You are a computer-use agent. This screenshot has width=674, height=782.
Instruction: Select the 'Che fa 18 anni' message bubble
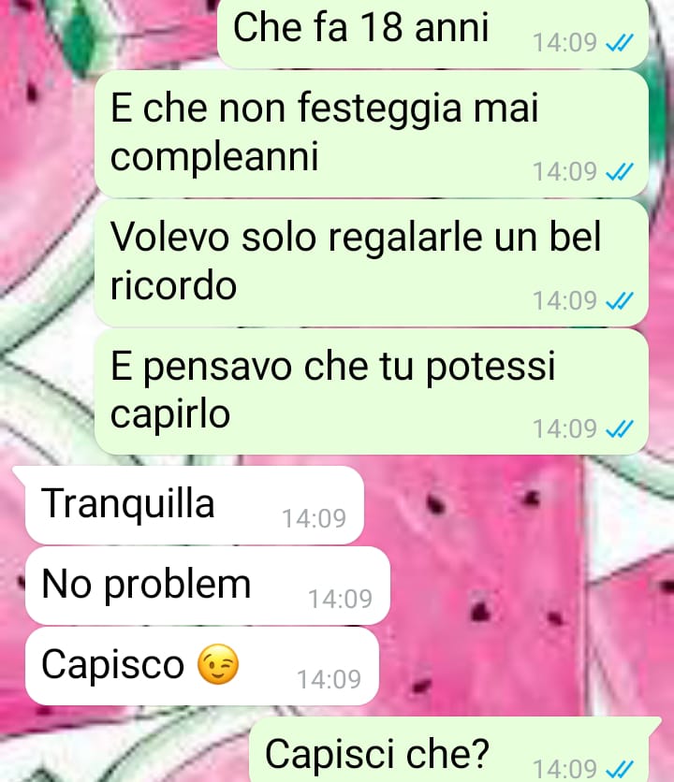(432, 33)
